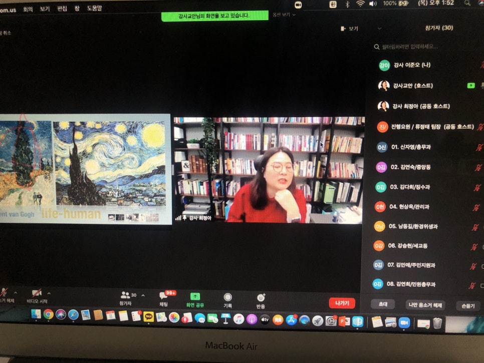The height and width of the screenshot is (363, 484).
Task: Click the green screen-share notification banner
Action: pos(215,16)
